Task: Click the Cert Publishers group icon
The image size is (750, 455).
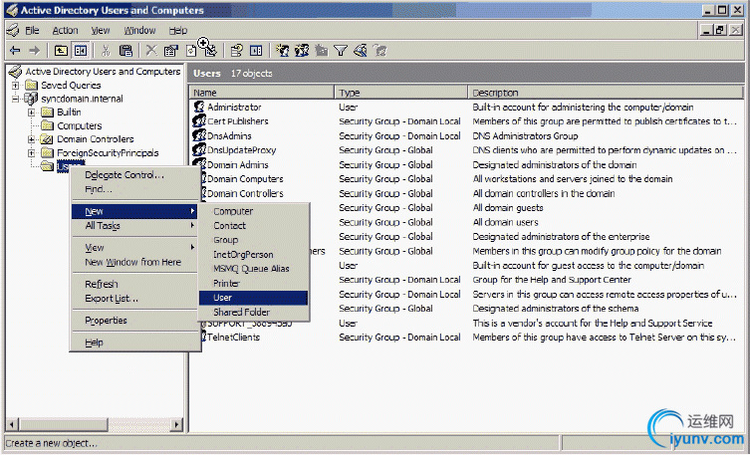Action: [x=199, y=120]
